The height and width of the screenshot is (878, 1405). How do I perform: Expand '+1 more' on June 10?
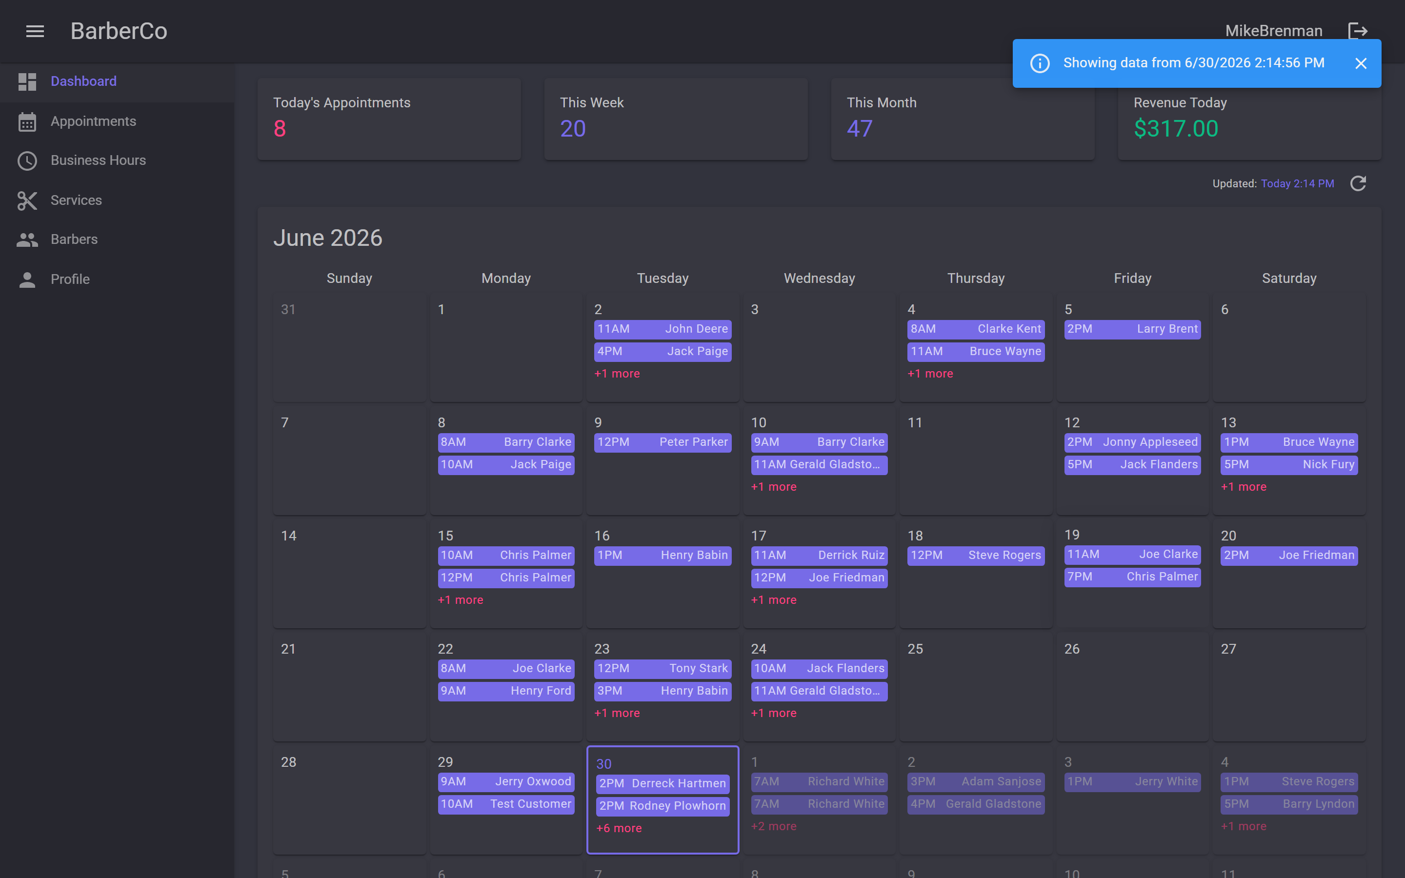pyautogui.click(x=773, y=487)
